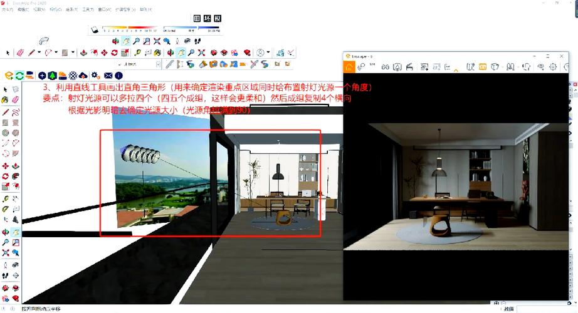Select Tape Measure tool in main toolbar
578x313 pixels.
137,53
